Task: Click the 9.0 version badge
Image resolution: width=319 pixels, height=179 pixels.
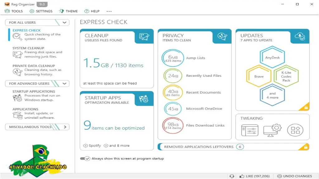Action: (42, 4)
